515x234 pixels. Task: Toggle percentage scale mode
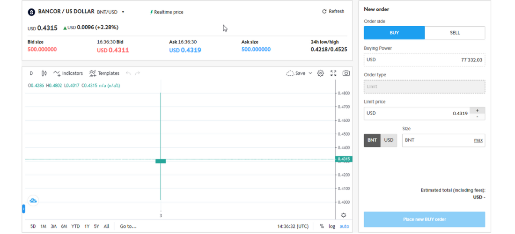click(322, 227)
